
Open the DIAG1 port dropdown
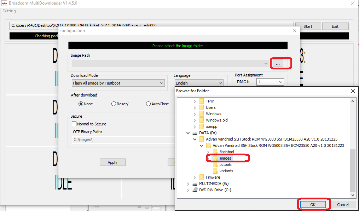coord(270,82)
